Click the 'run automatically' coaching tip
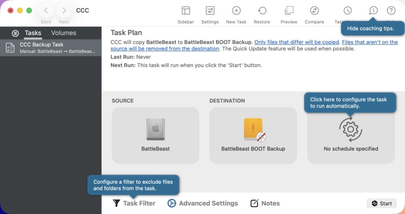This screenshot has height=214, width=405. pos(350,102)
